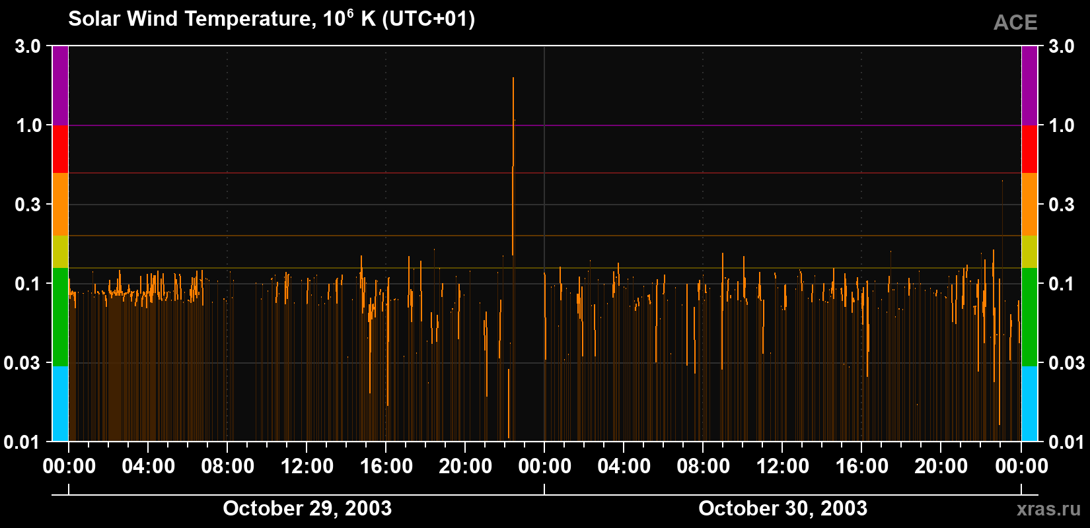Click the red color band on left scale
1090x528 pixels.
click(60, 149)
